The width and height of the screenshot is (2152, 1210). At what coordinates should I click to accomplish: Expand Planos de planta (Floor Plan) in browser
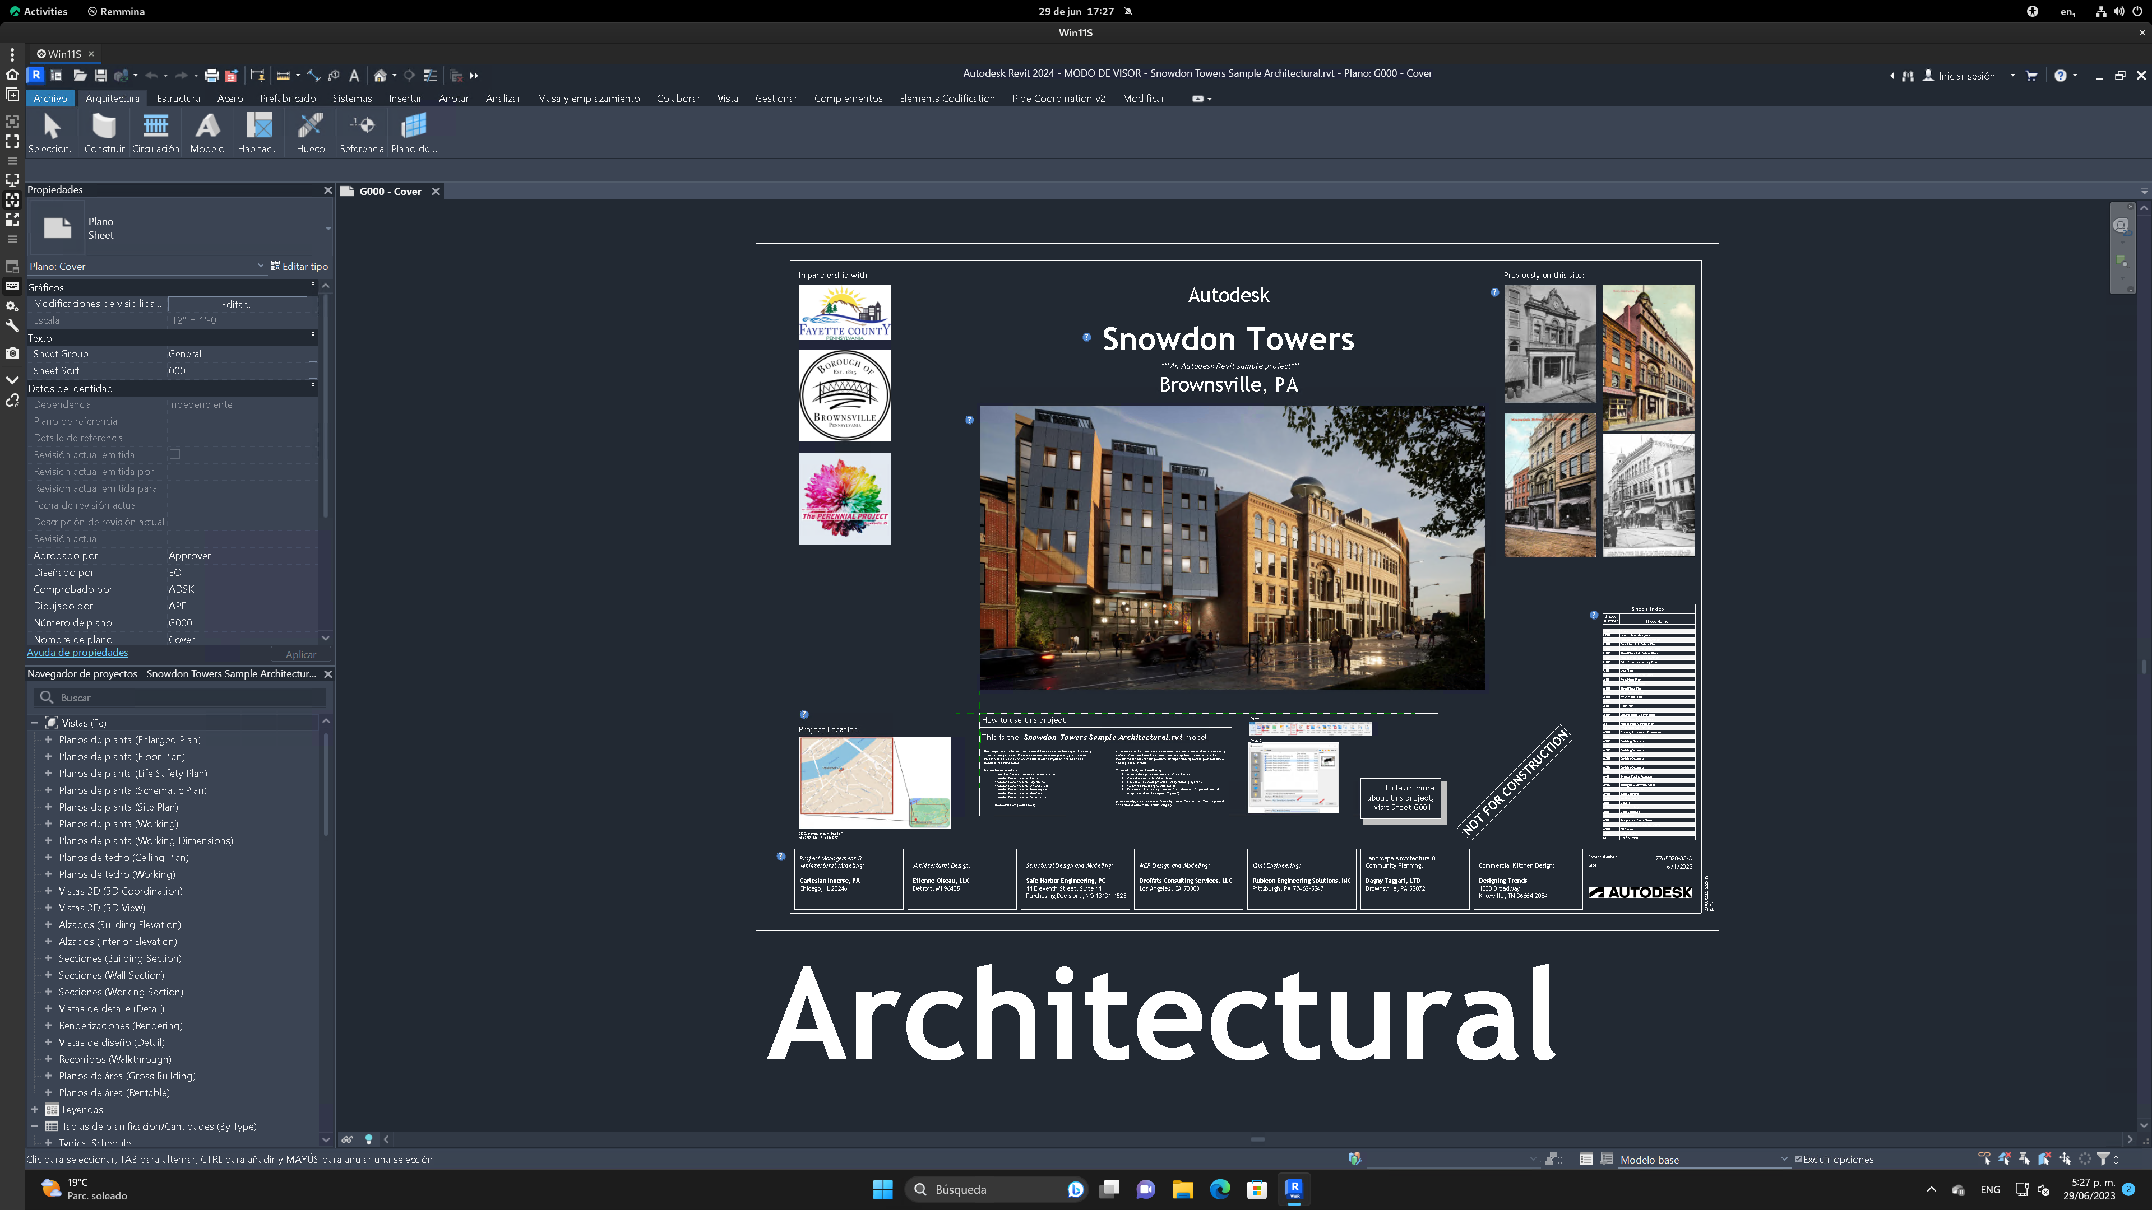pos(48,757)
